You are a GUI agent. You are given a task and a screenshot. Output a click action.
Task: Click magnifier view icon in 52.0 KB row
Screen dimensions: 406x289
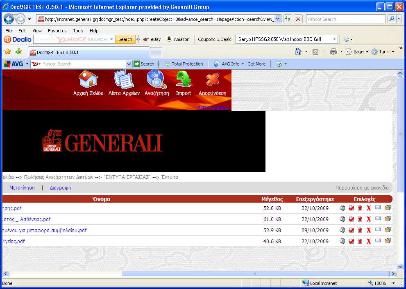click(342, 208)
